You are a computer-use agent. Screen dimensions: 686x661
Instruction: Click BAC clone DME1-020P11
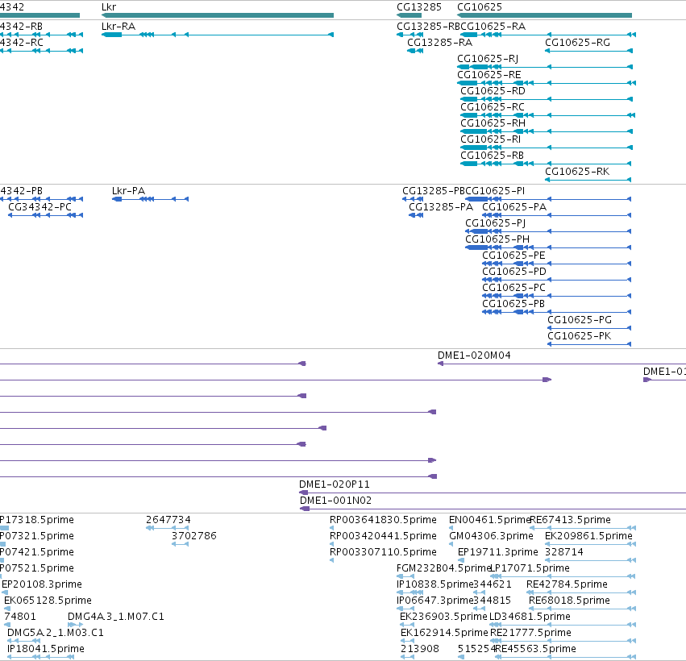pos(493,493)
